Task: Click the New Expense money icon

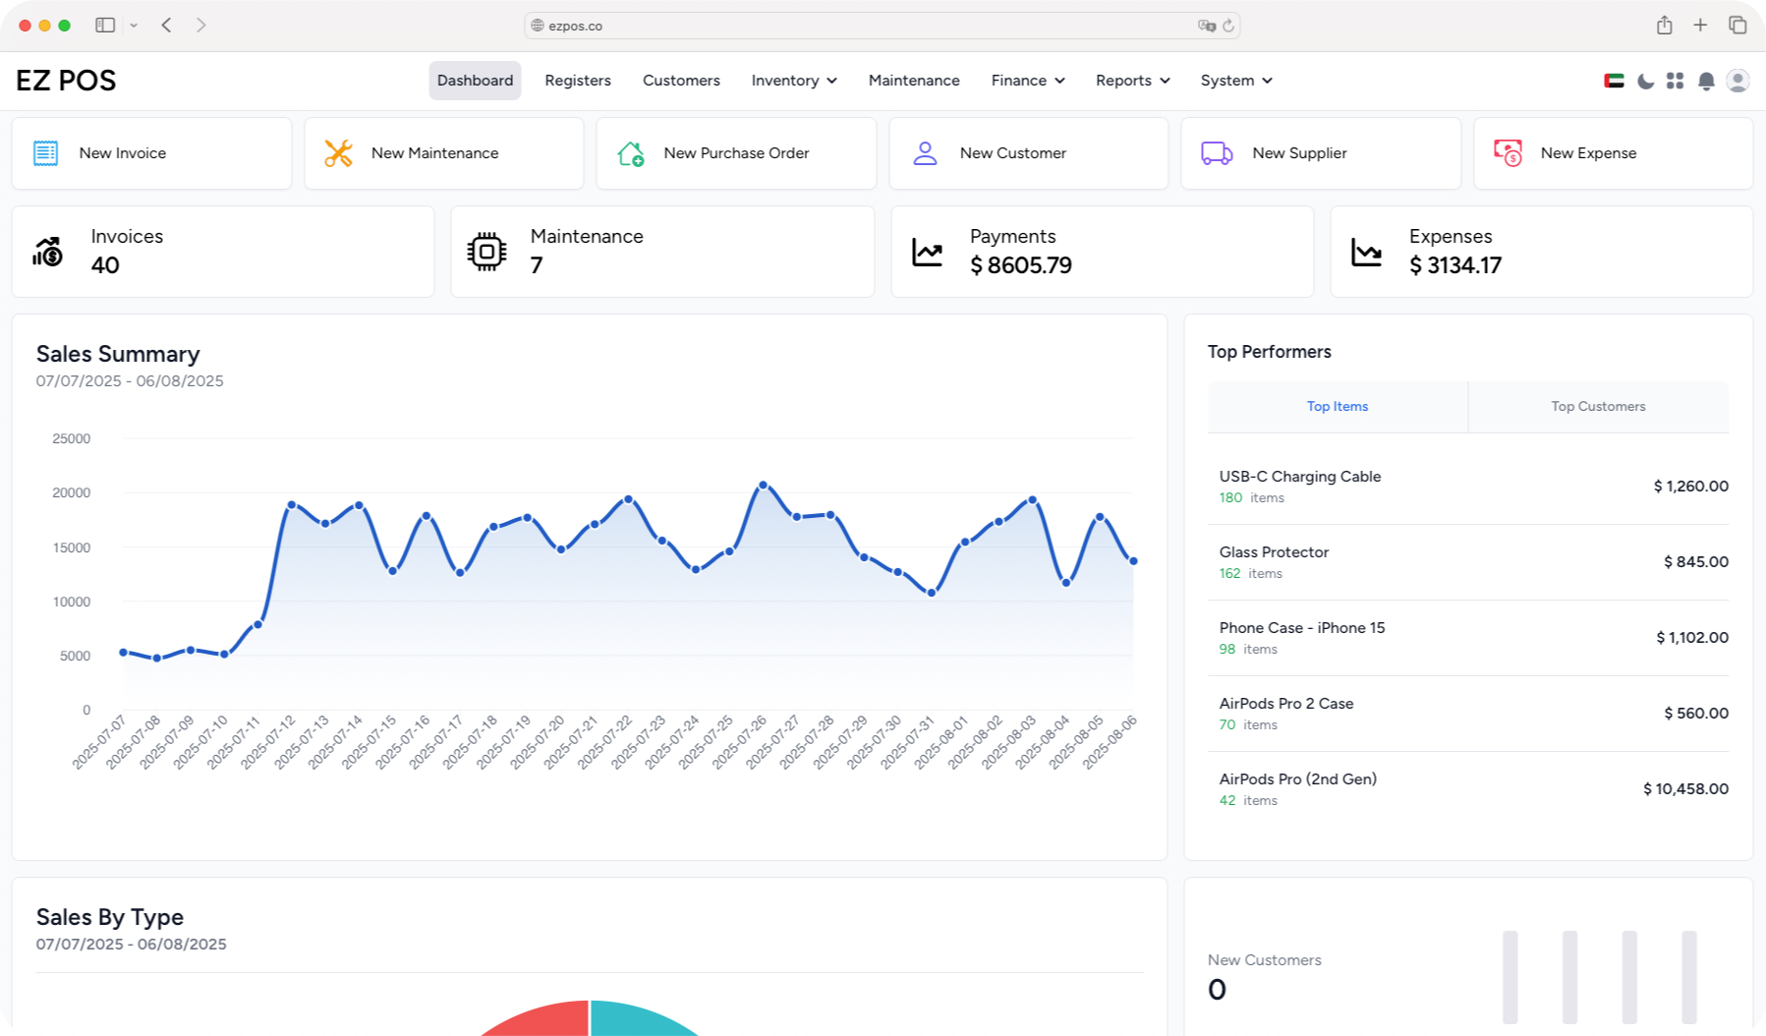Action: pyautogui.click(x=1508, y=153)
